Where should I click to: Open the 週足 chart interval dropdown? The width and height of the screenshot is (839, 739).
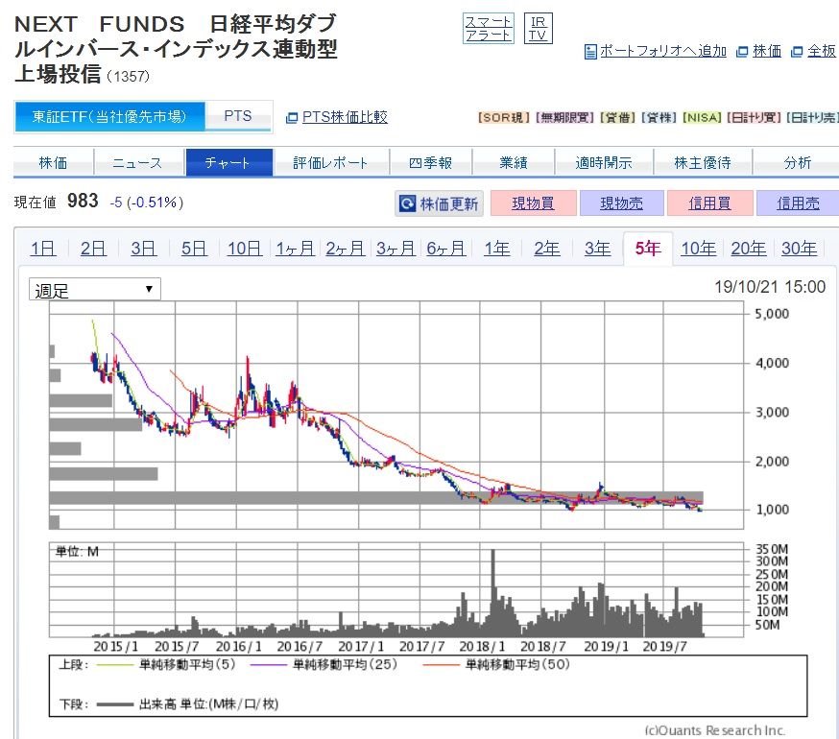(x=95, y=290)
